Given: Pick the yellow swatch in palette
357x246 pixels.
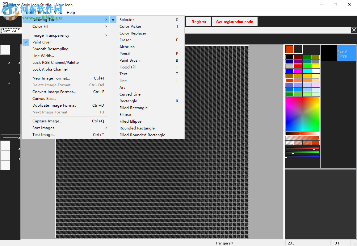Looking at the screenshot, I should 315,66.
